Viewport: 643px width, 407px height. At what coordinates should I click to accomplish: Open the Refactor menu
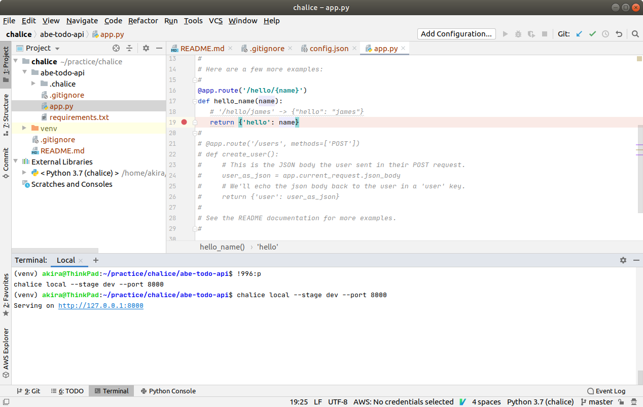click(142, 21)
